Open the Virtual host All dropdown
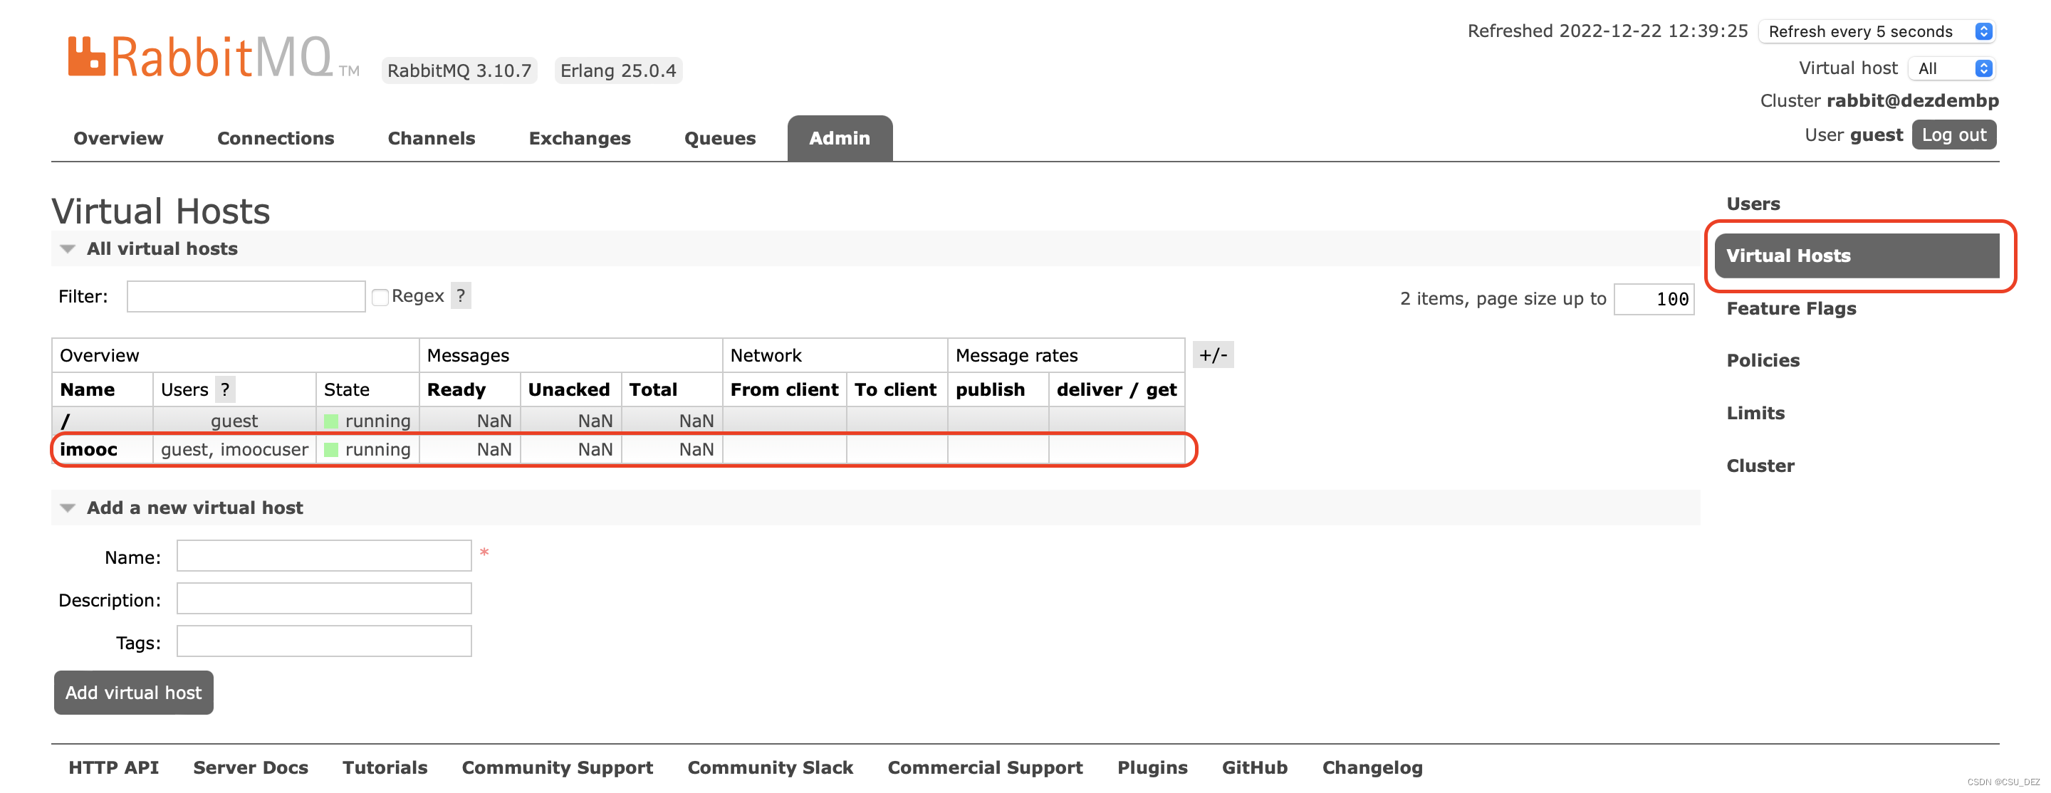 click(1951, 68)
